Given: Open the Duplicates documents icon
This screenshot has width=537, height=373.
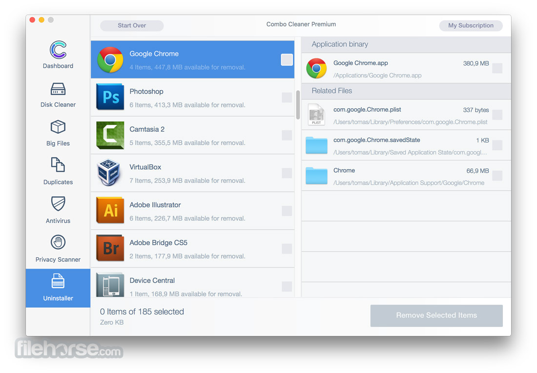Looking at the screenshot, I should coord(58,165).
